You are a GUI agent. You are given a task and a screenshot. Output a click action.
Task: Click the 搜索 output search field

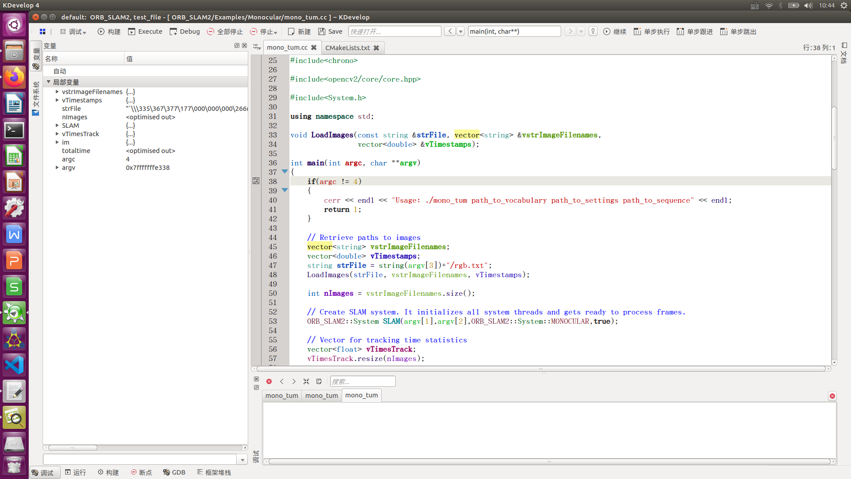pyautogui.click(x=363, y=381)
